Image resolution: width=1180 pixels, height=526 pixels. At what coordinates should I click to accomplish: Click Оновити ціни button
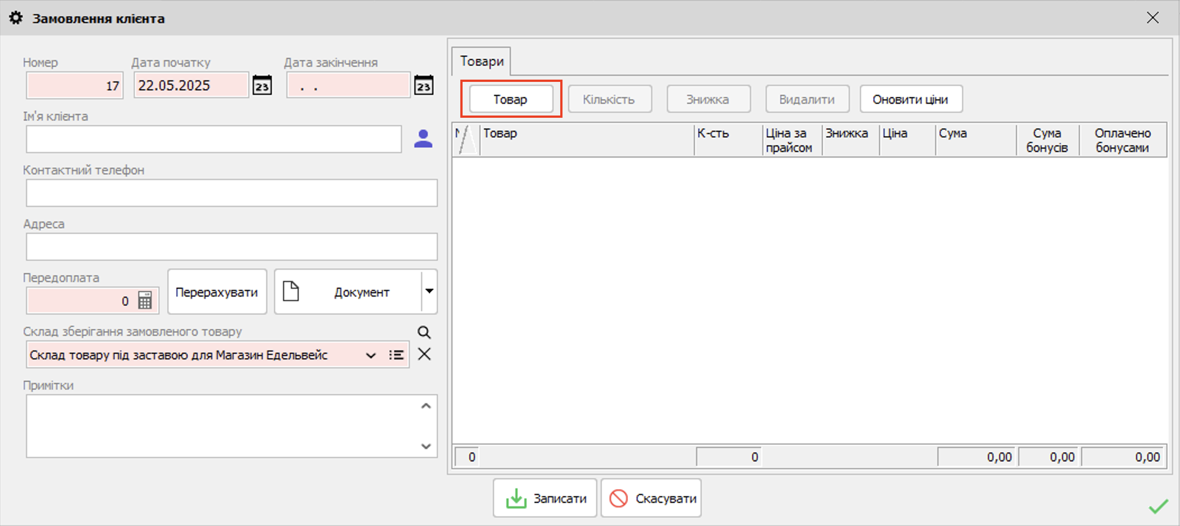911,99
